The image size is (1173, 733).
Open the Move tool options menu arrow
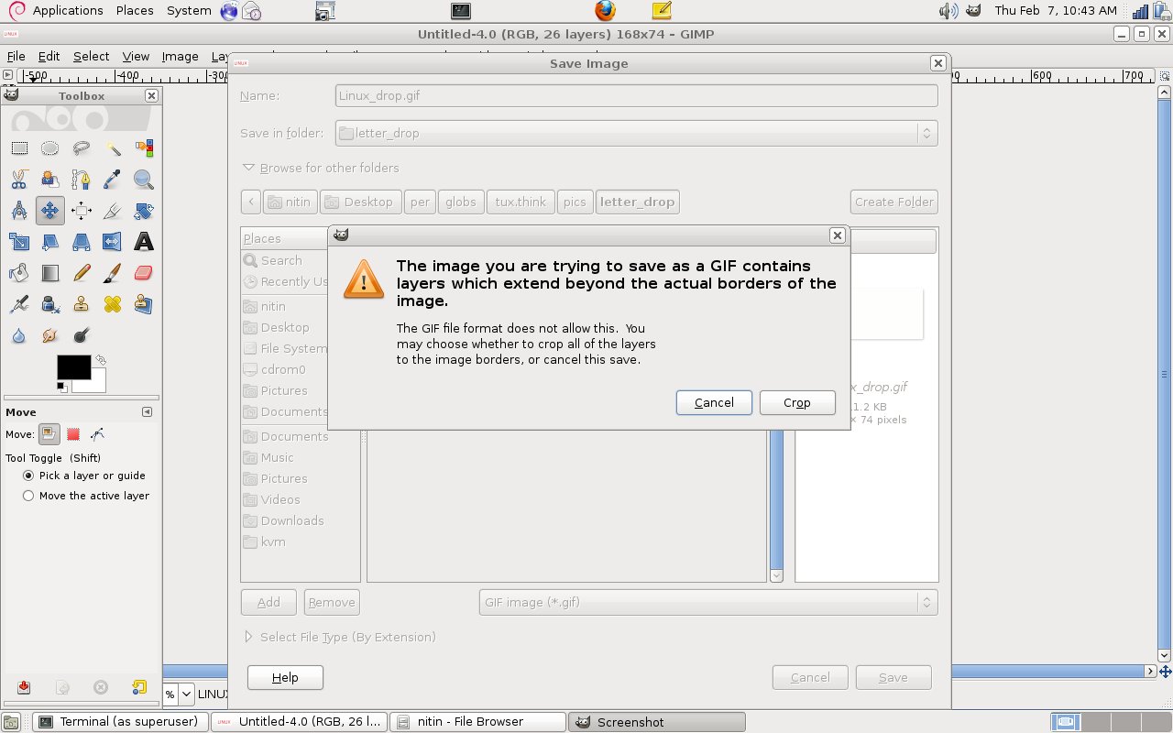click(147, 412)
